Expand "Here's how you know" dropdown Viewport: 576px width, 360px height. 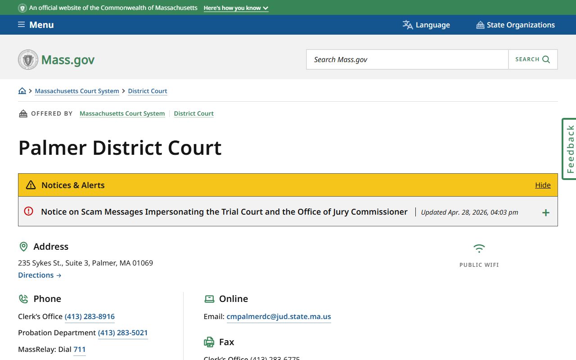pos(236,8)
